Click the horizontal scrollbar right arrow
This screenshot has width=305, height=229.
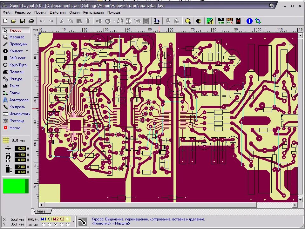coord(295,205)
